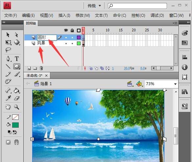
Task: Switch to the 时间轴 tab
Action: click(x=31, y=23)
